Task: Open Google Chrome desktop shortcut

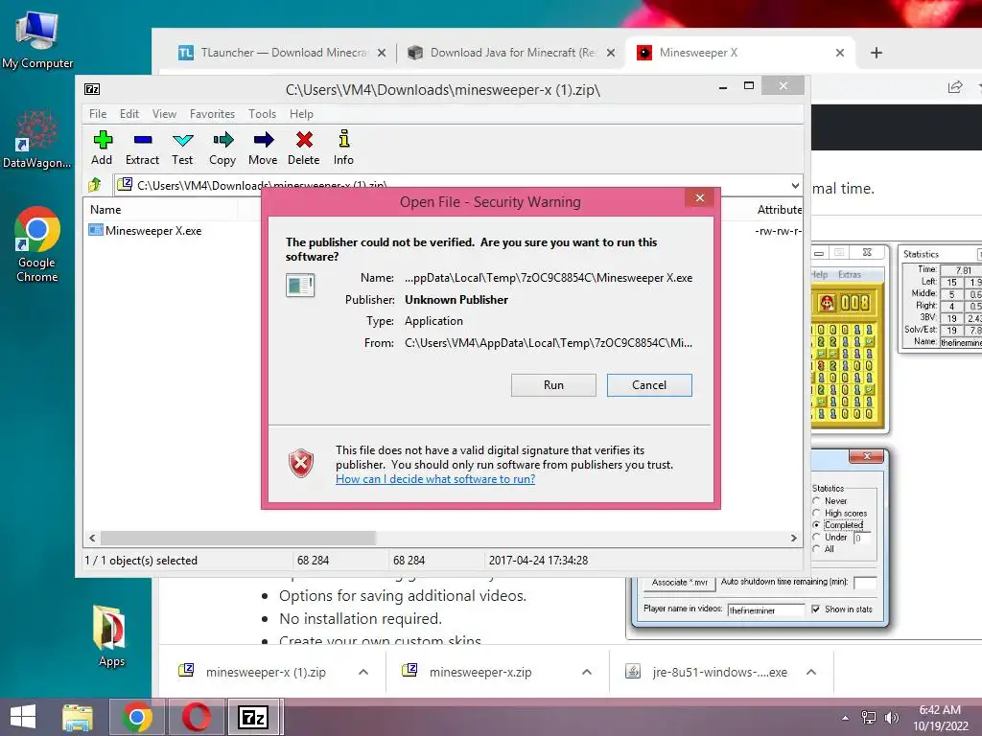Action: (37, 244)
